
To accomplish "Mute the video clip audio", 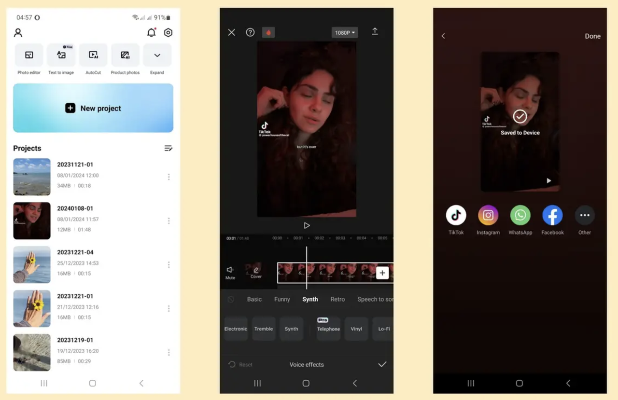I will (x=230, y=273).
